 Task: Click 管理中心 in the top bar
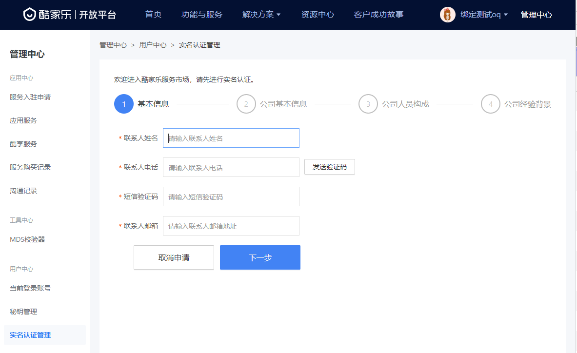[536, 15]
